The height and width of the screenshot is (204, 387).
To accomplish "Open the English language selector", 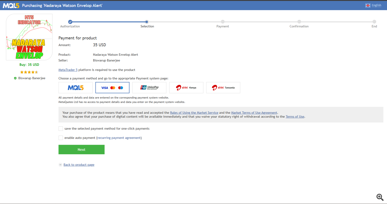I will click(376, 5).
